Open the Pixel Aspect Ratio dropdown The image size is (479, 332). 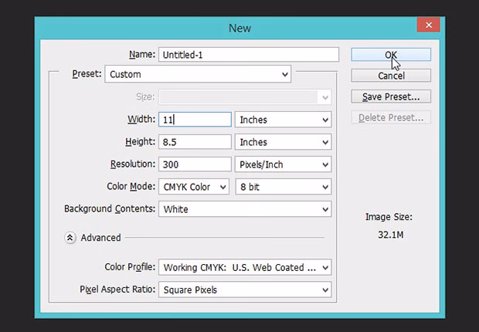(x=244, y=290)
